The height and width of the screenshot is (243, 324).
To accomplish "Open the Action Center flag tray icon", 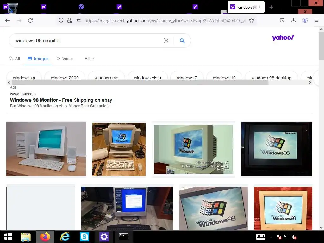I will pos(279,237).
